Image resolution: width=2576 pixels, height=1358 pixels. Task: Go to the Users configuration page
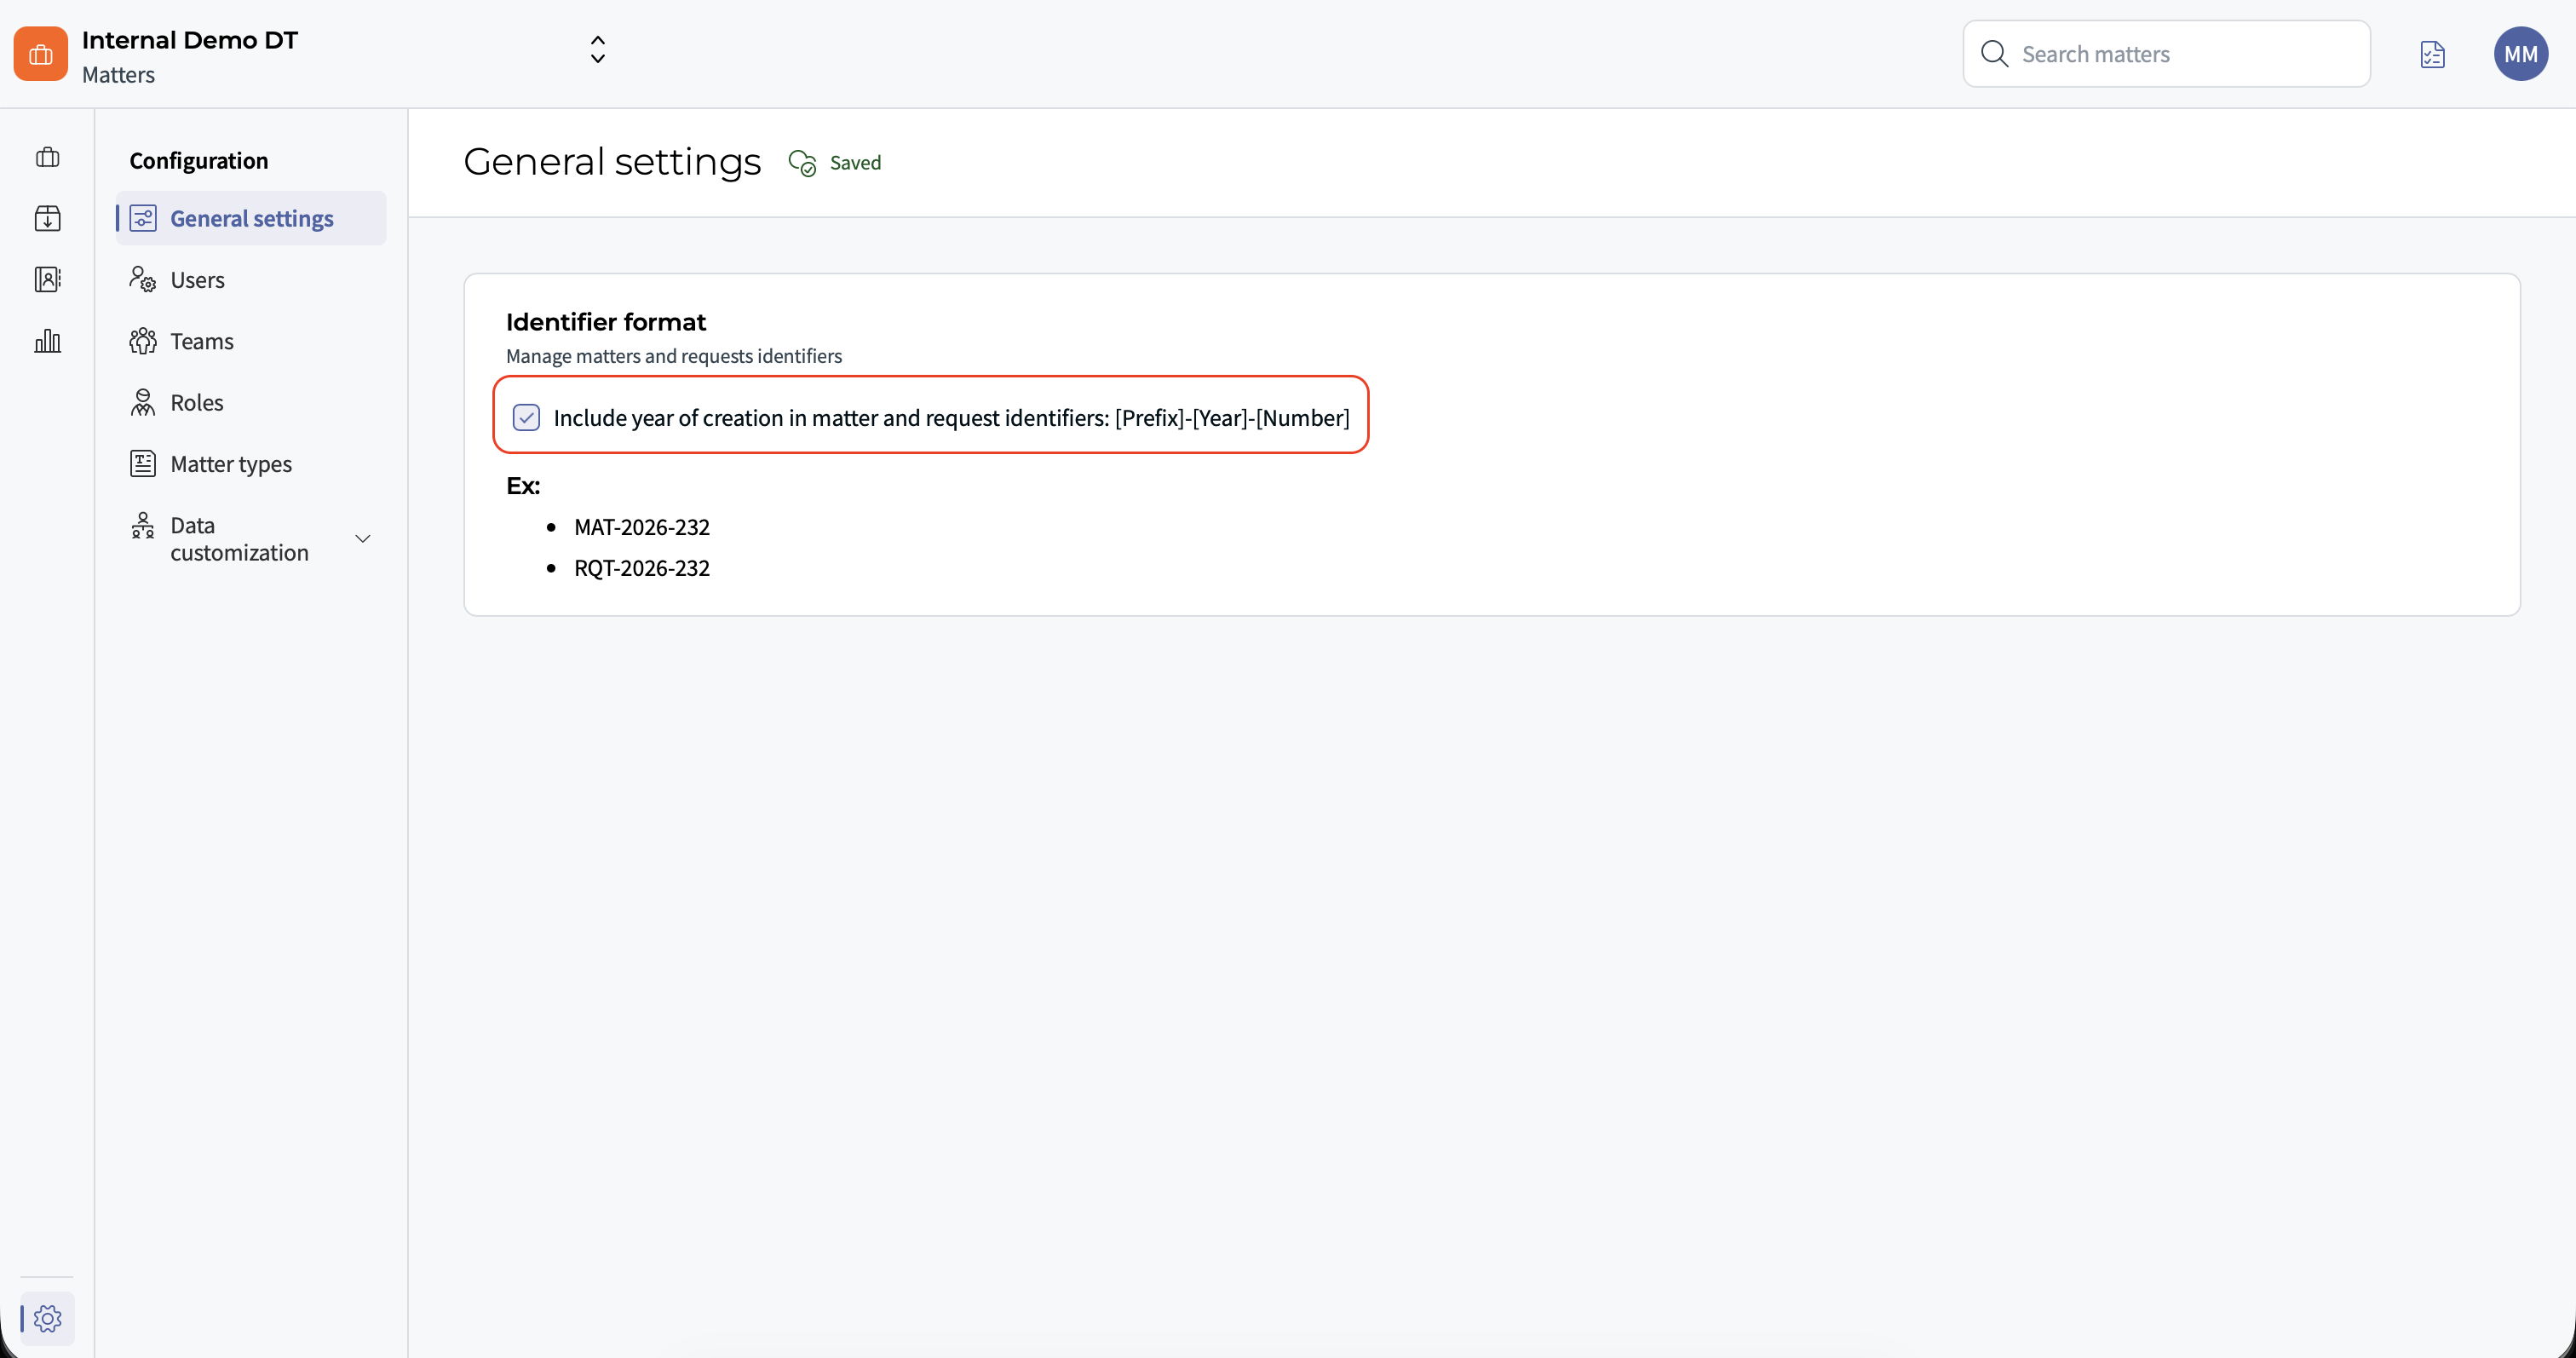pyautogui.click(x=197, y=280)
